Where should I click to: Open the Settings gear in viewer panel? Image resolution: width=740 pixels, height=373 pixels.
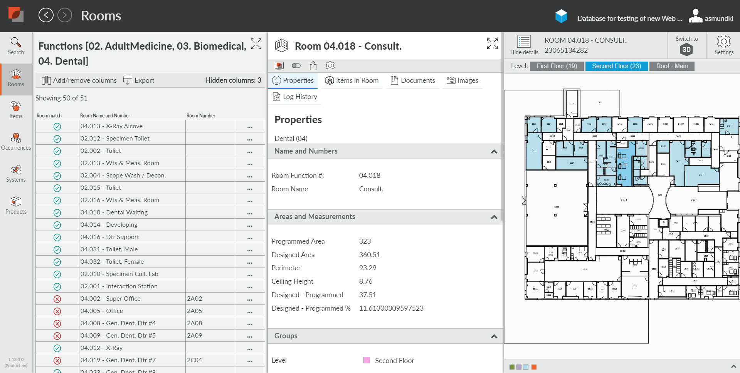[723, 45]
